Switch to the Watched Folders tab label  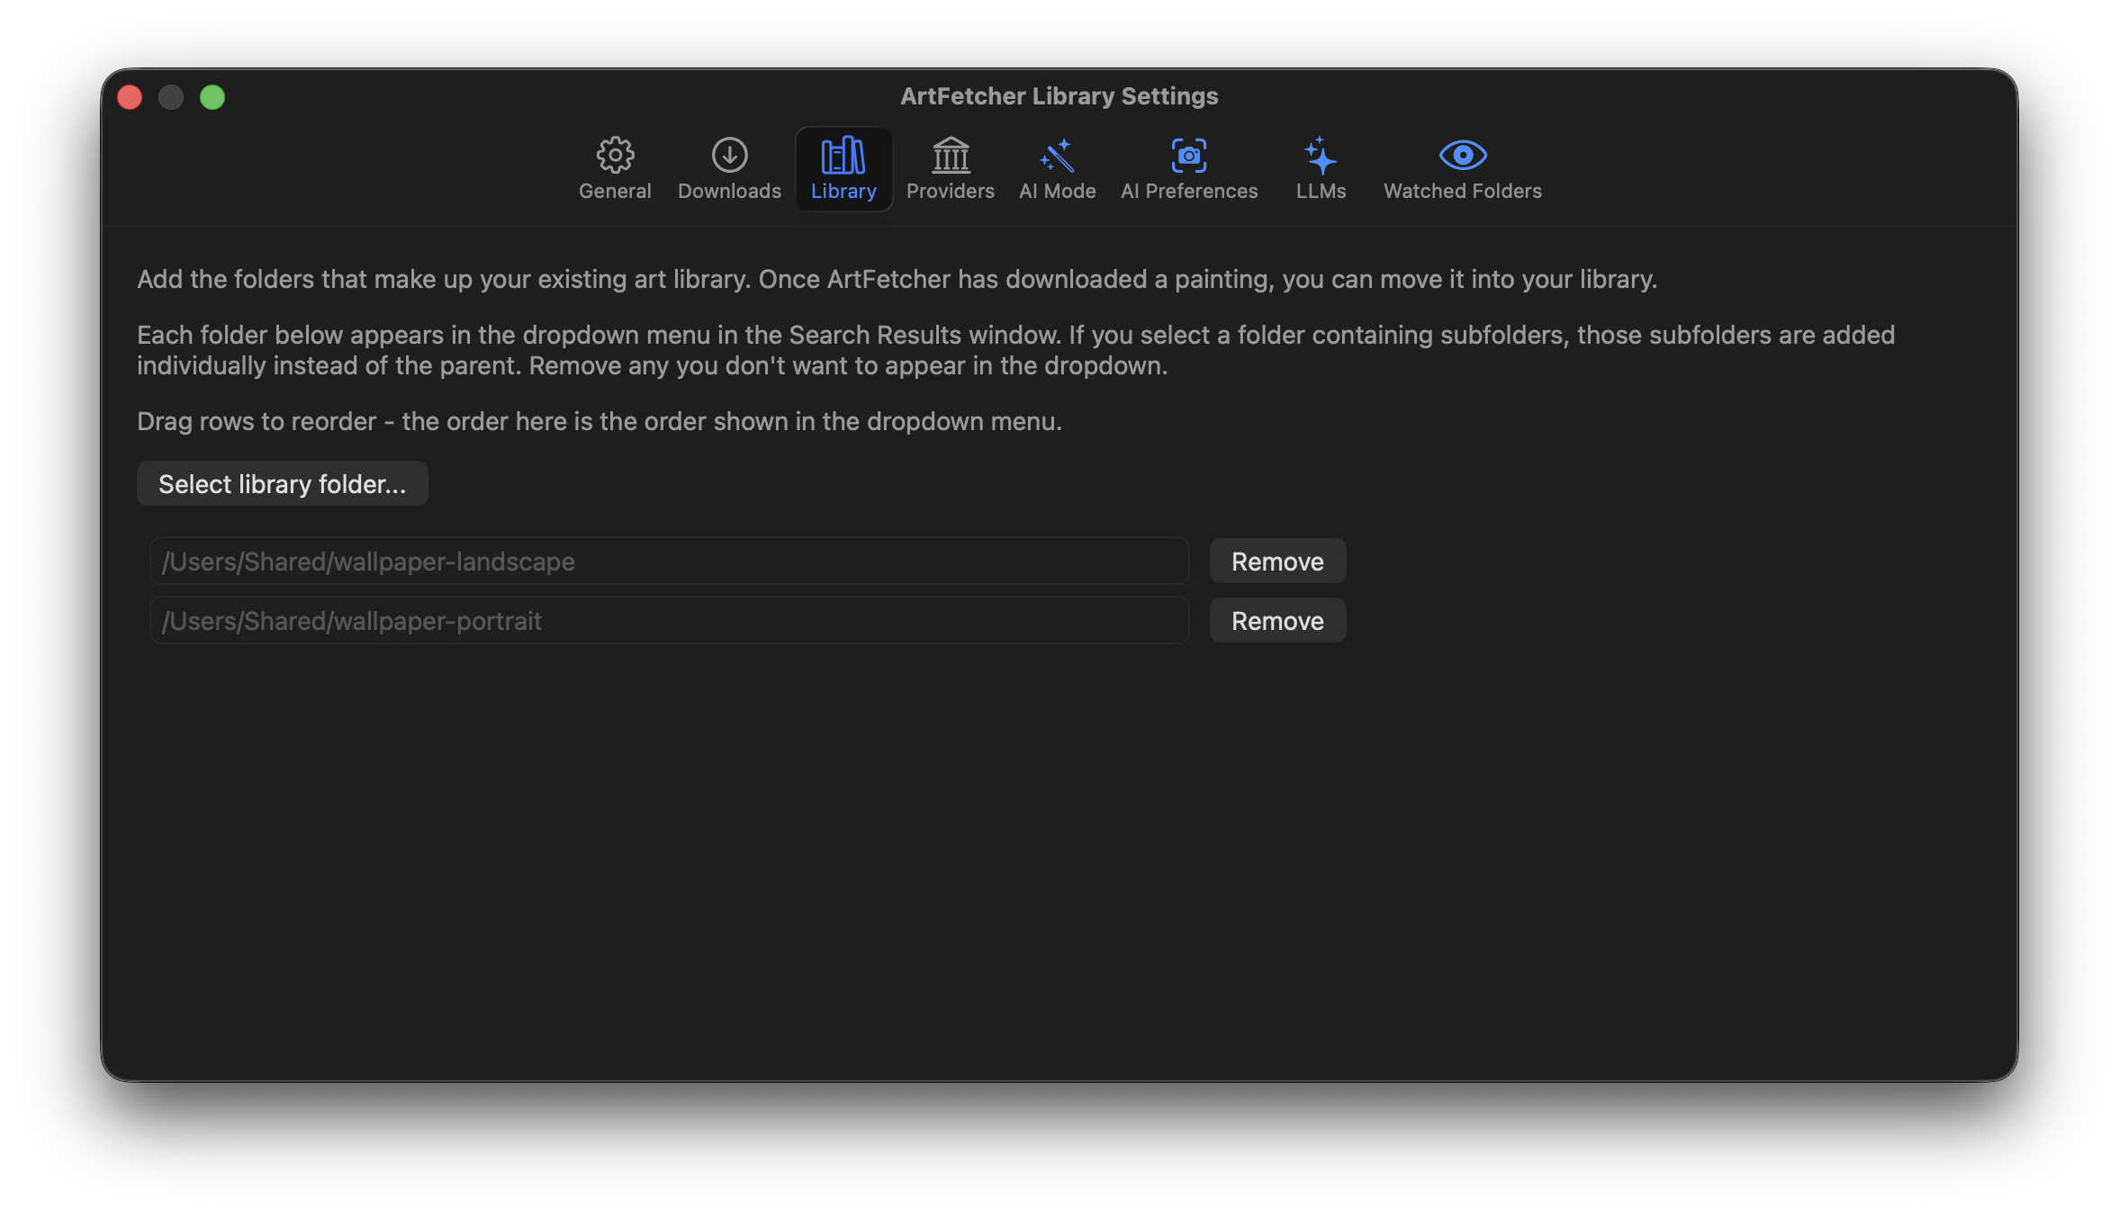click(1463, 191)
